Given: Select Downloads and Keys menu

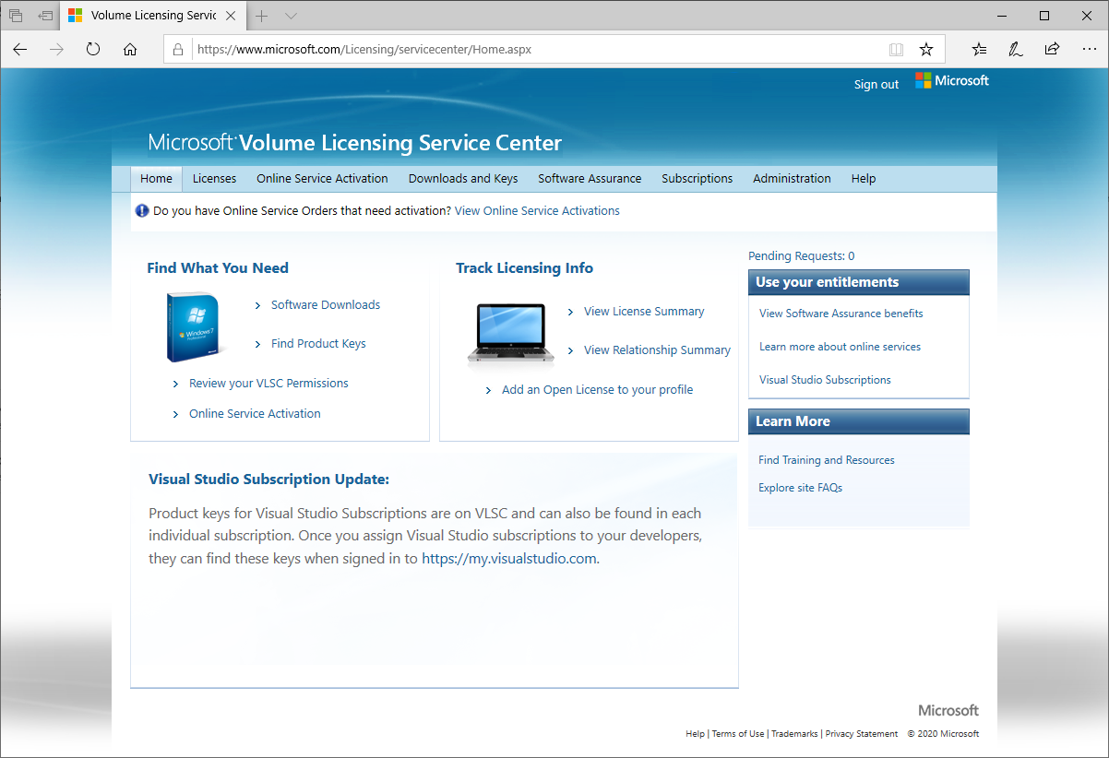Looking at the screenshot, I should (x=463, y=179).
